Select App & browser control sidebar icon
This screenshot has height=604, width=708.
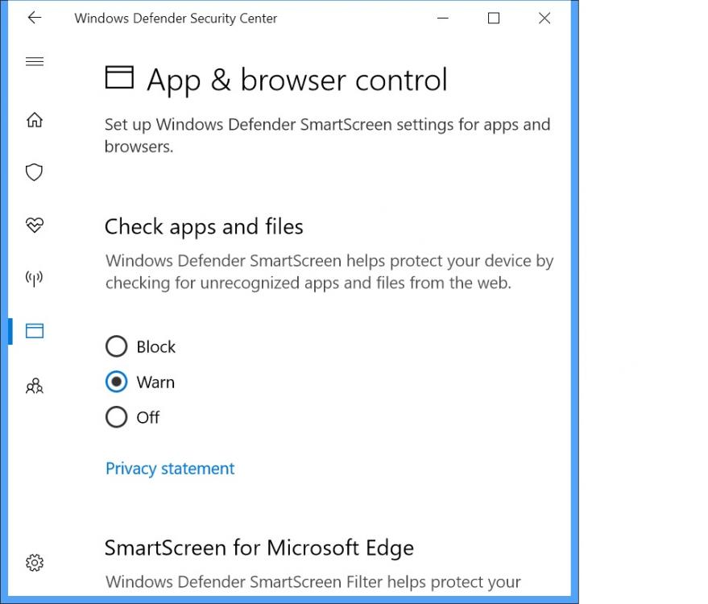pyautogui.click(x=35, y=331)
